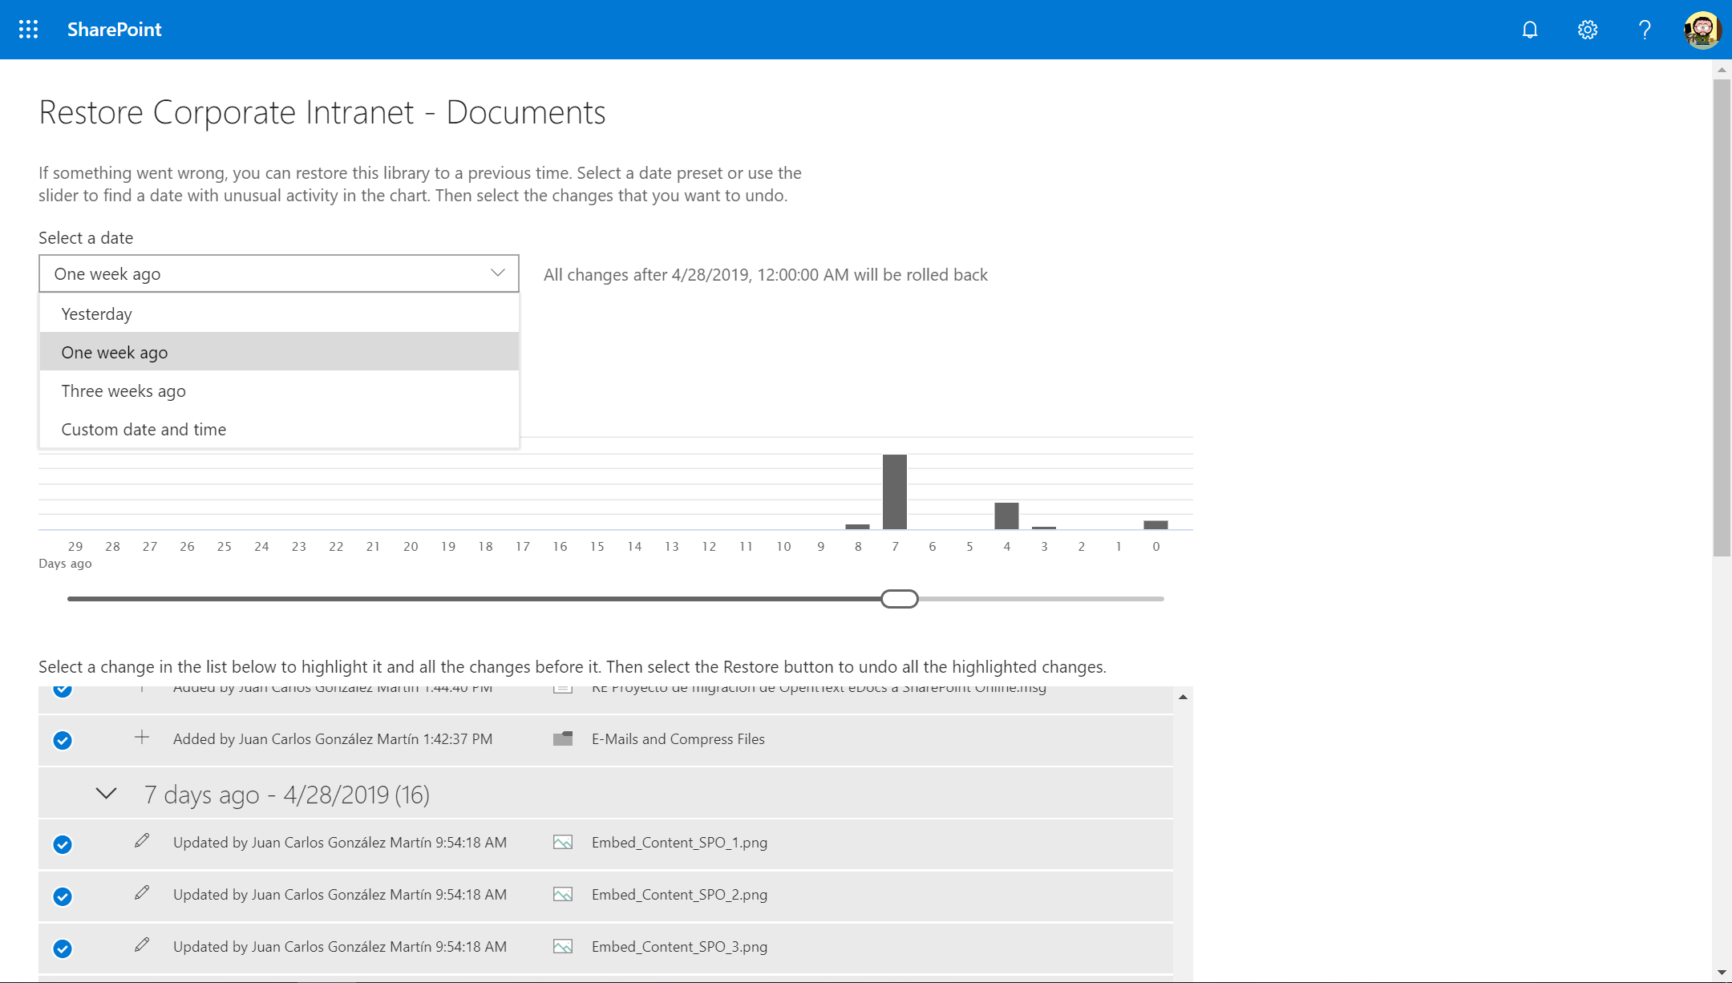Screen dimensions: 1732x983
Task: Click image icon for Embed_Content_SPO_3.png
Action: (563, 947)
